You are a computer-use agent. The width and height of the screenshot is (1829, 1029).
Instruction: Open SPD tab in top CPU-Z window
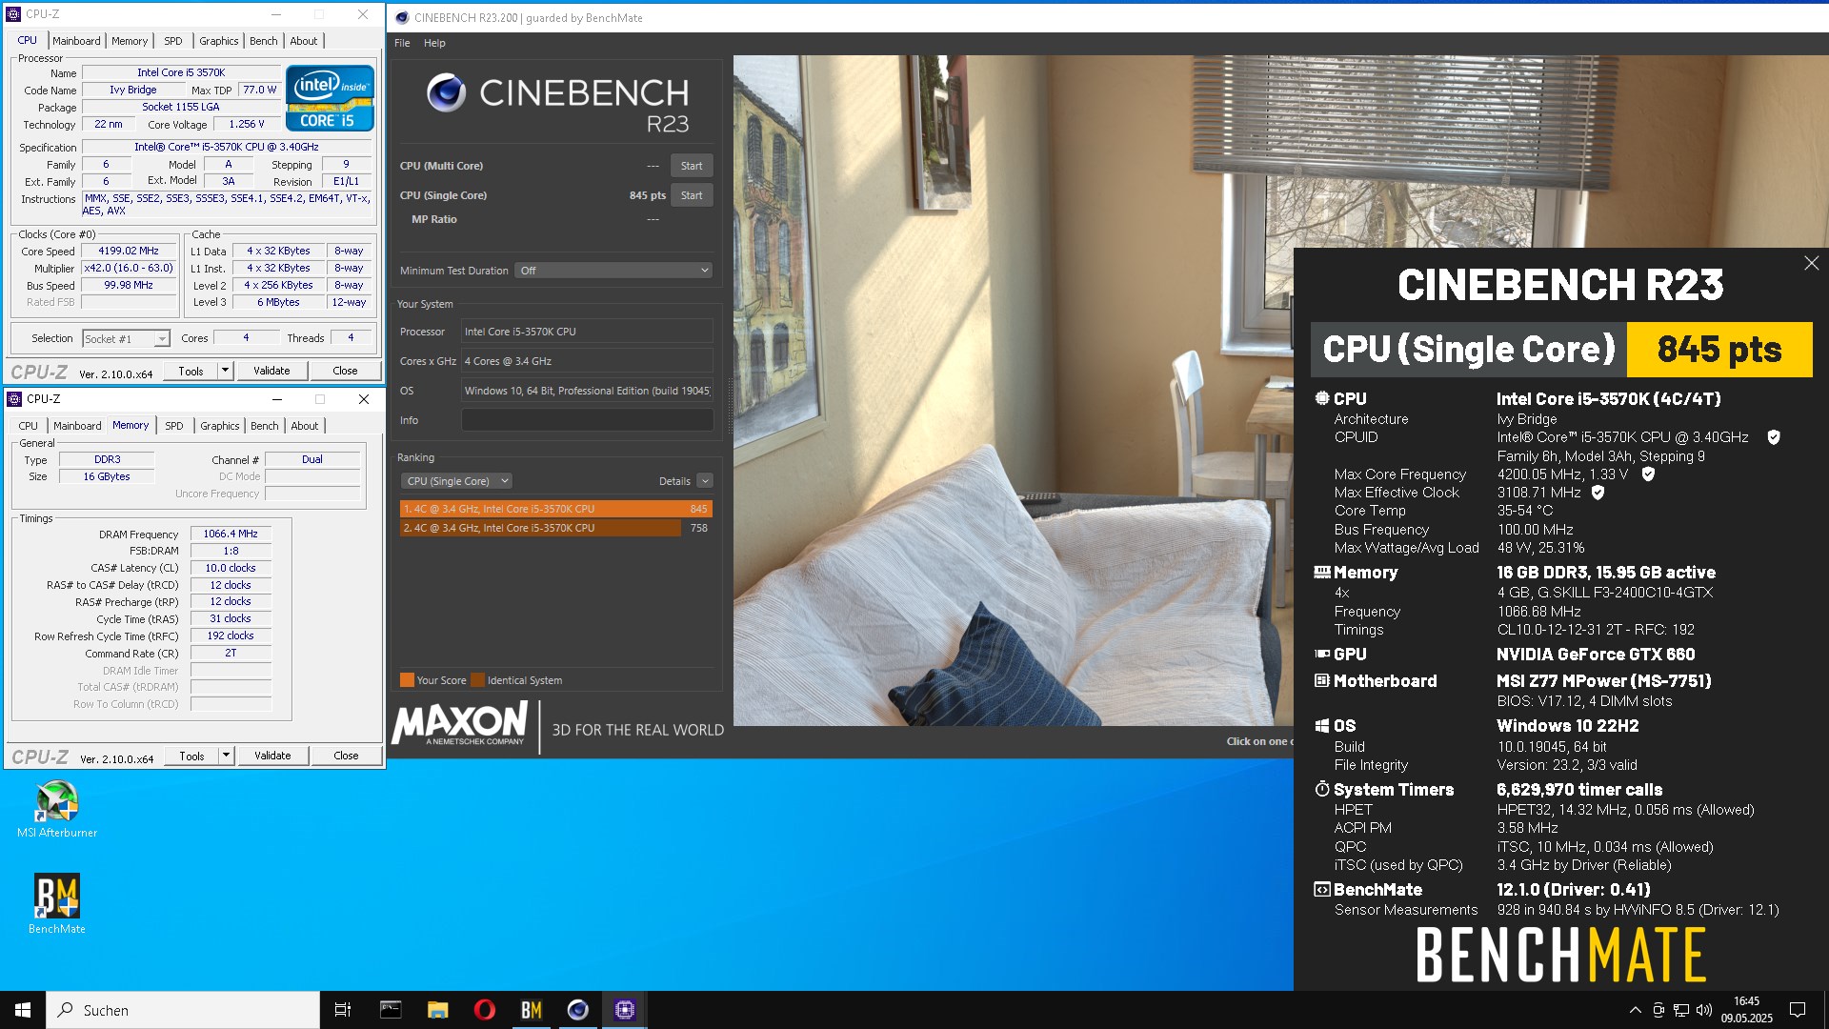[172, 41]
